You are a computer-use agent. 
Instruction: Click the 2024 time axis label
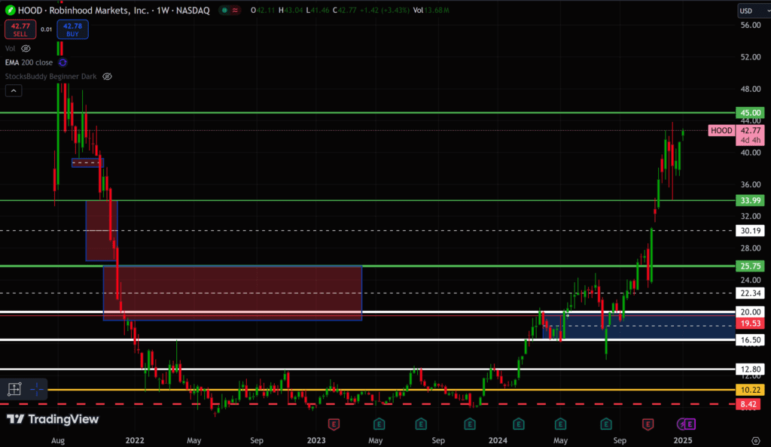tap(498, 441)
